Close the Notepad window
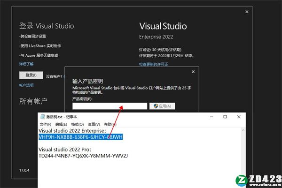Image resolution: width=282 pixels, height=188 pixels. [x=239, y=117]
